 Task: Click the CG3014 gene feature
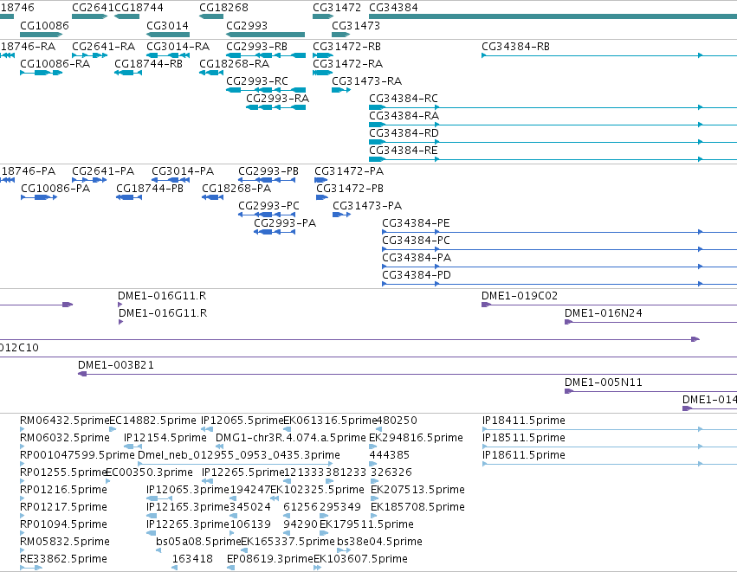168,35
